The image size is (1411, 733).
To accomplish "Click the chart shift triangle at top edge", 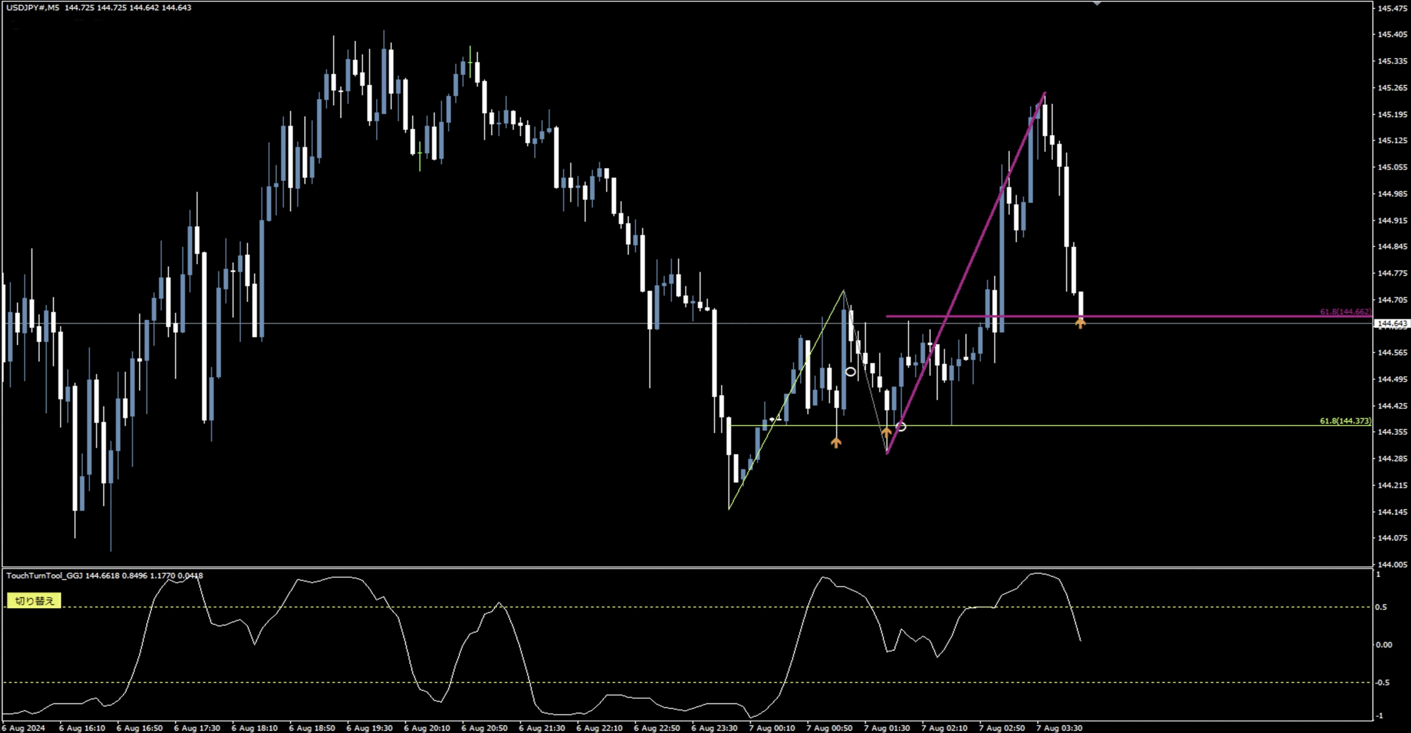I will [x=1096, y=3].
